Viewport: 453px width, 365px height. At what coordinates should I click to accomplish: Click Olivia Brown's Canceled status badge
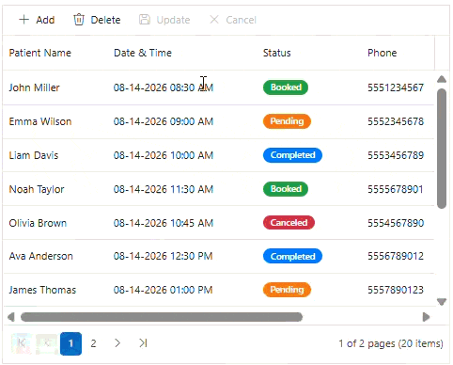(x=289, y=223)
